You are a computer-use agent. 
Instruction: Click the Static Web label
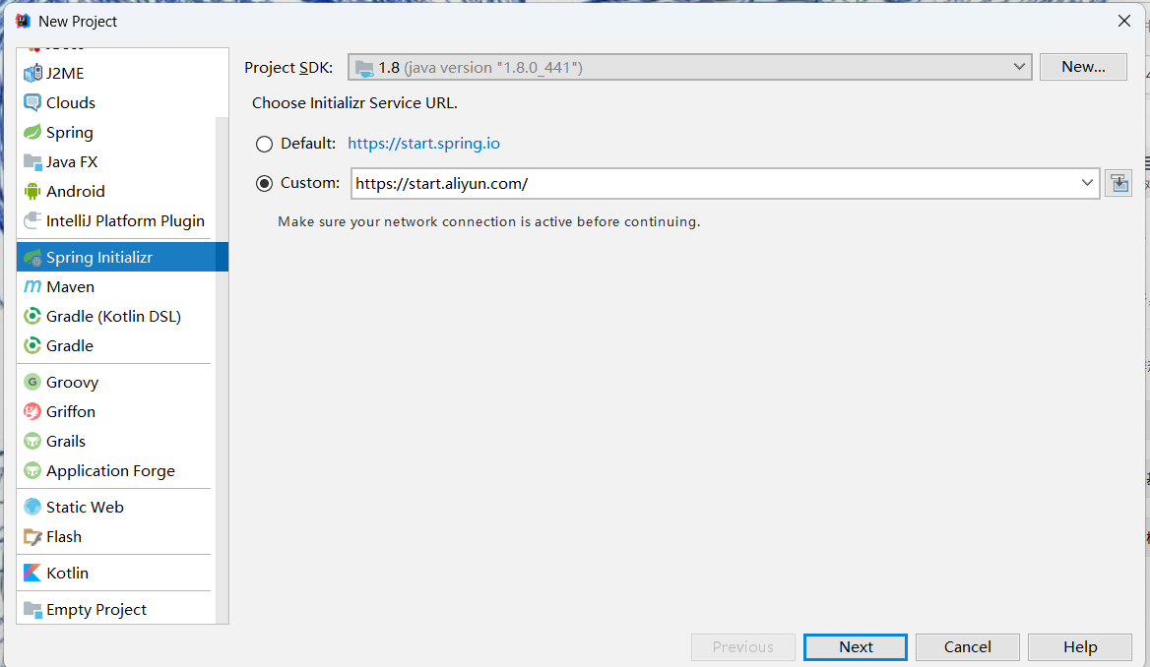pyautogui.click(x=85, y=508)
